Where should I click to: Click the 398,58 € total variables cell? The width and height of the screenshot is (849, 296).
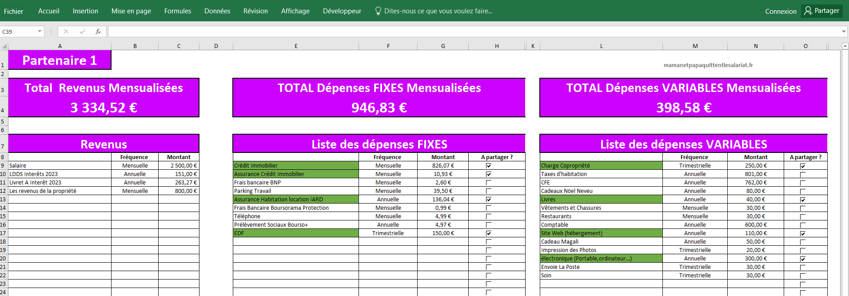pos(684,108)
